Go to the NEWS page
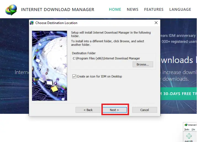Image resolution: width=197 pixels, height=142 pixels. [133, 9]
